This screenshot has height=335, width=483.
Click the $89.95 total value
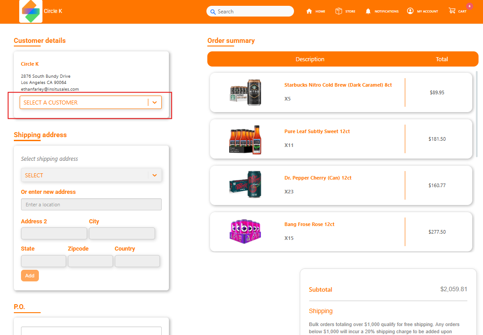[437, 92]
